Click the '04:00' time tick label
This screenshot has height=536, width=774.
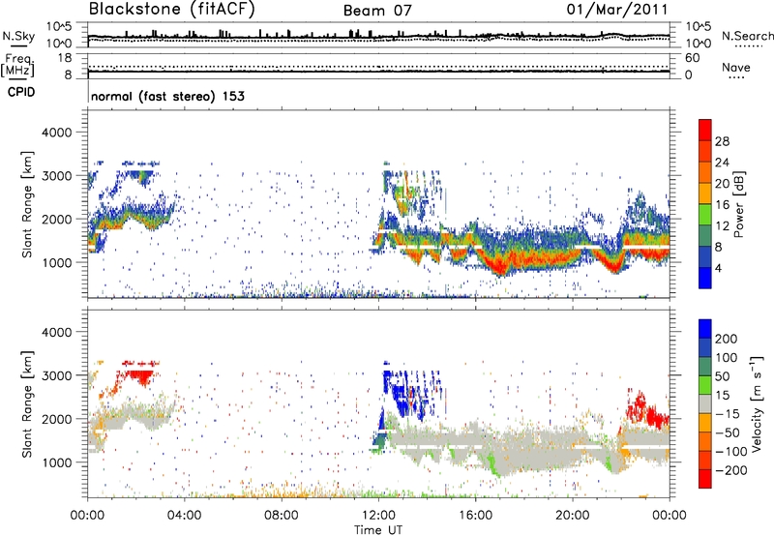point(185,516)
